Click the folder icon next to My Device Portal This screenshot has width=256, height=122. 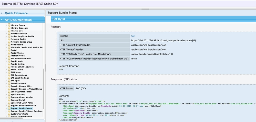pos(9,33)
